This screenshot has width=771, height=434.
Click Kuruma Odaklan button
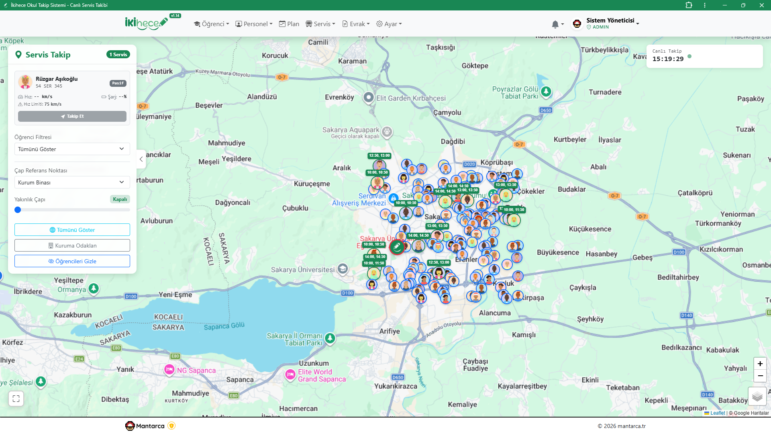pos(72,246)
